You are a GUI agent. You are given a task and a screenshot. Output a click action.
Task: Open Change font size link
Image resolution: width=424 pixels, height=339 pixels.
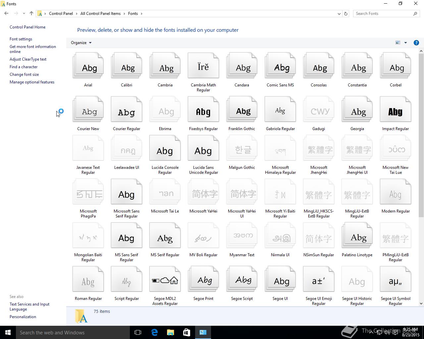24,74
